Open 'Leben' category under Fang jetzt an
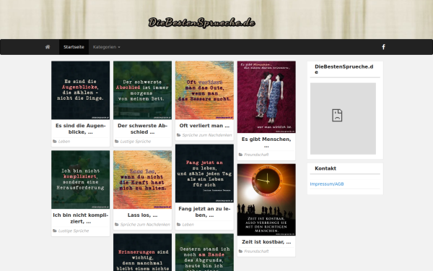Image resolution: width=433 pixels, height=271 pixels. (x=188, y=225)
